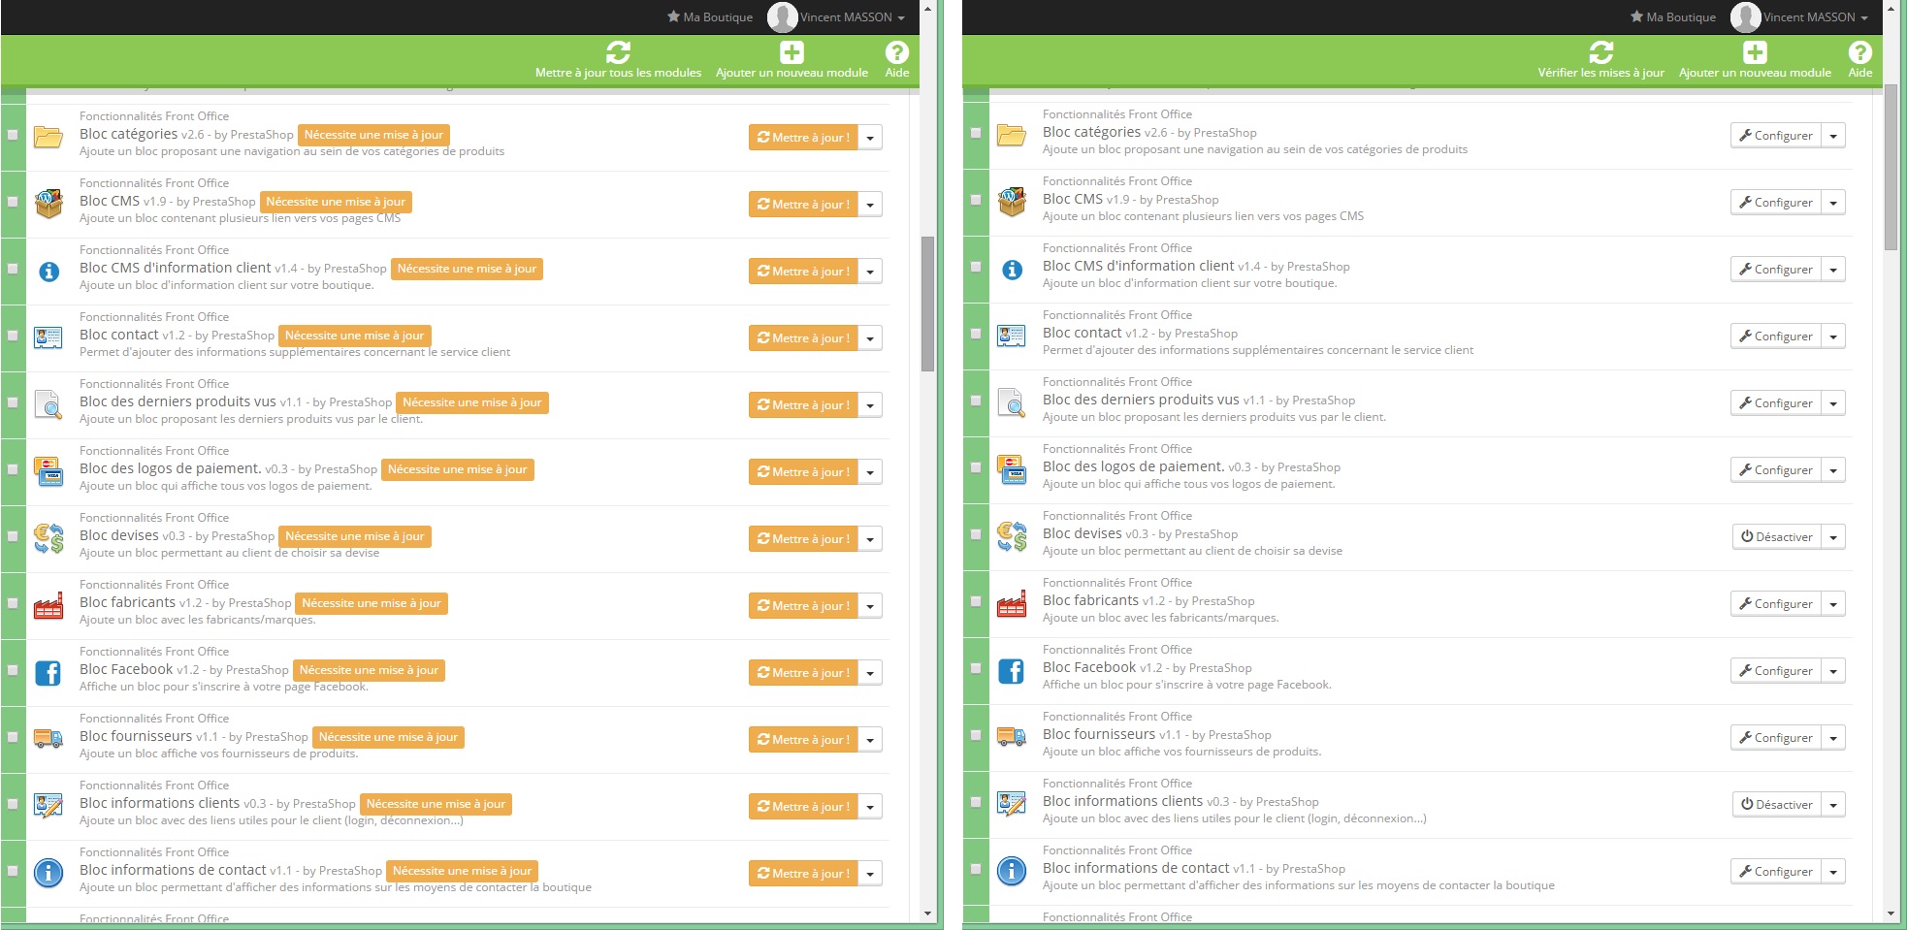Open dropdown arrow beside Bloc Facebook Configurer
1907x930 pixels.
click(x=1833, y=671)
